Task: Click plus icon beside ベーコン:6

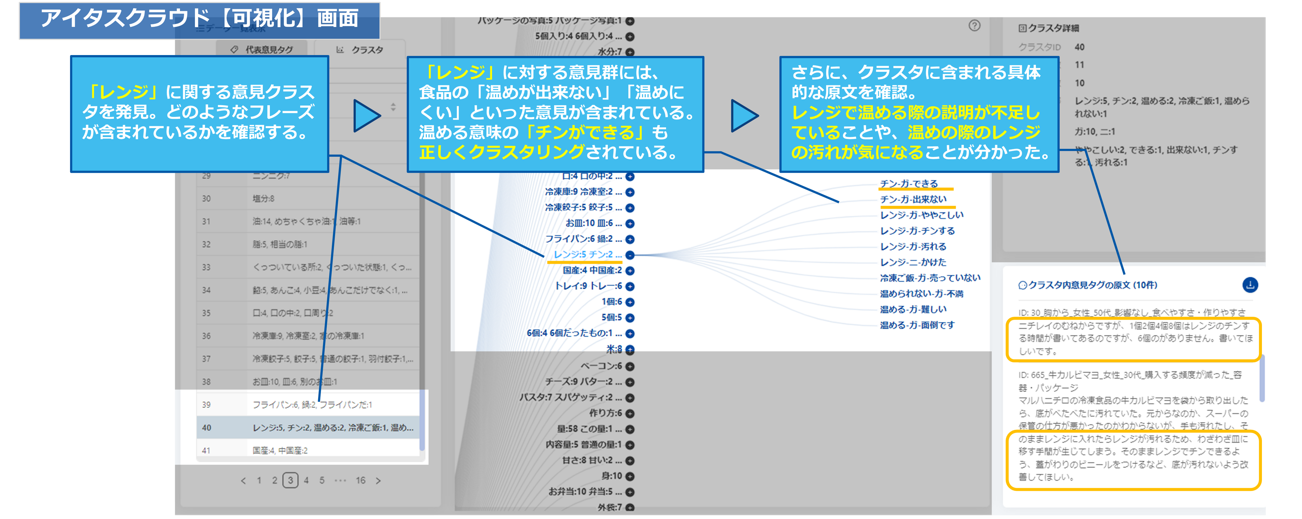Action: point(630,366)
